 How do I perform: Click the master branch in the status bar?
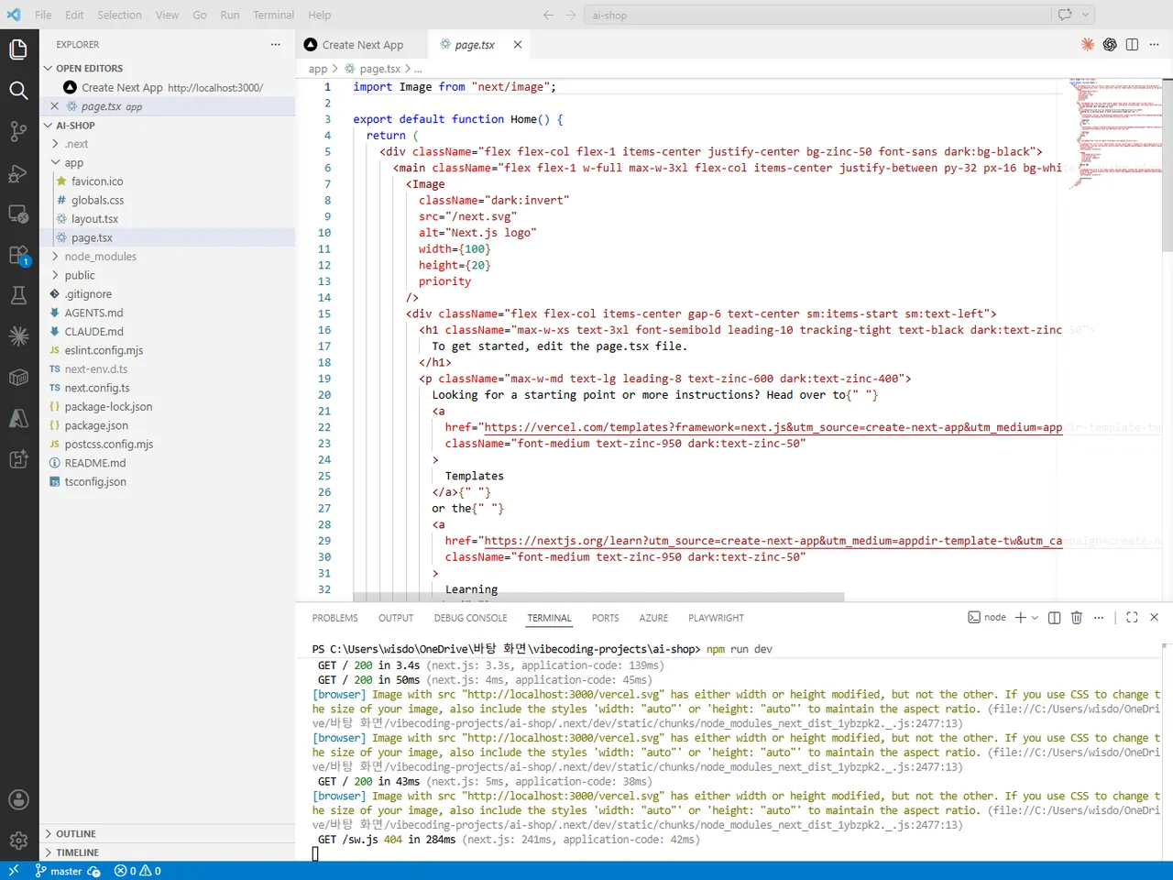tap(59, 871)
